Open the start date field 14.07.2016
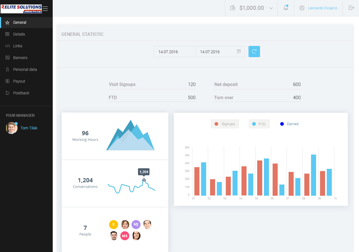 click(x=174, y=52)
